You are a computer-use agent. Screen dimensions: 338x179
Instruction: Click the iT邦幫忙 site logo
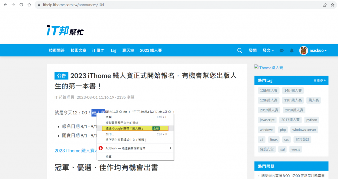click(x=65, y=30)
